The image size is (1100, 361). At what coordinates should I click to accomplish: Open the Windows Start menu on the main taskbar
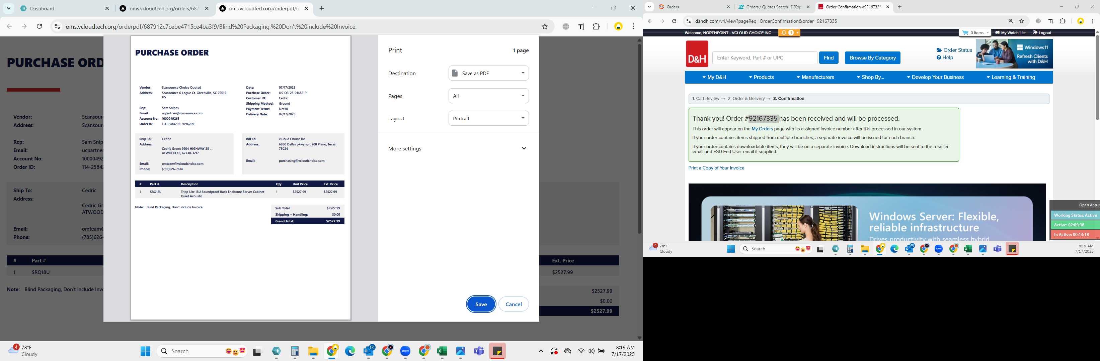[145, 351]
